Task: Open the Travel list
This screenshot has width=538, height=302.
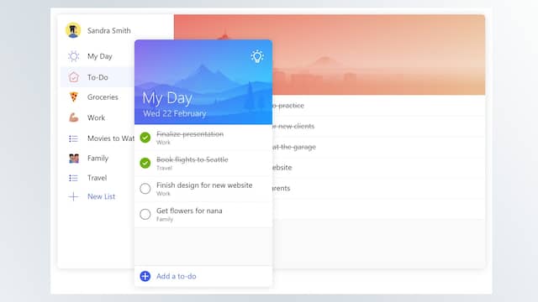Action: pos(98,178)
